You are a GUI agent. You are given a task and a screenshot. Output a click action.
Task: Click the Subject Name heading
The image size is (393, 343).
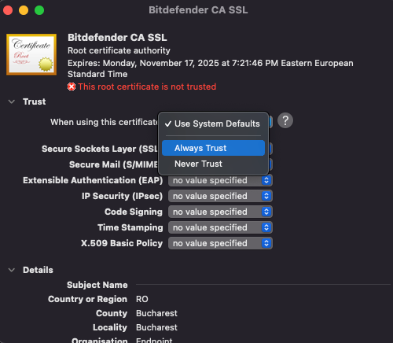coord(97,285)
